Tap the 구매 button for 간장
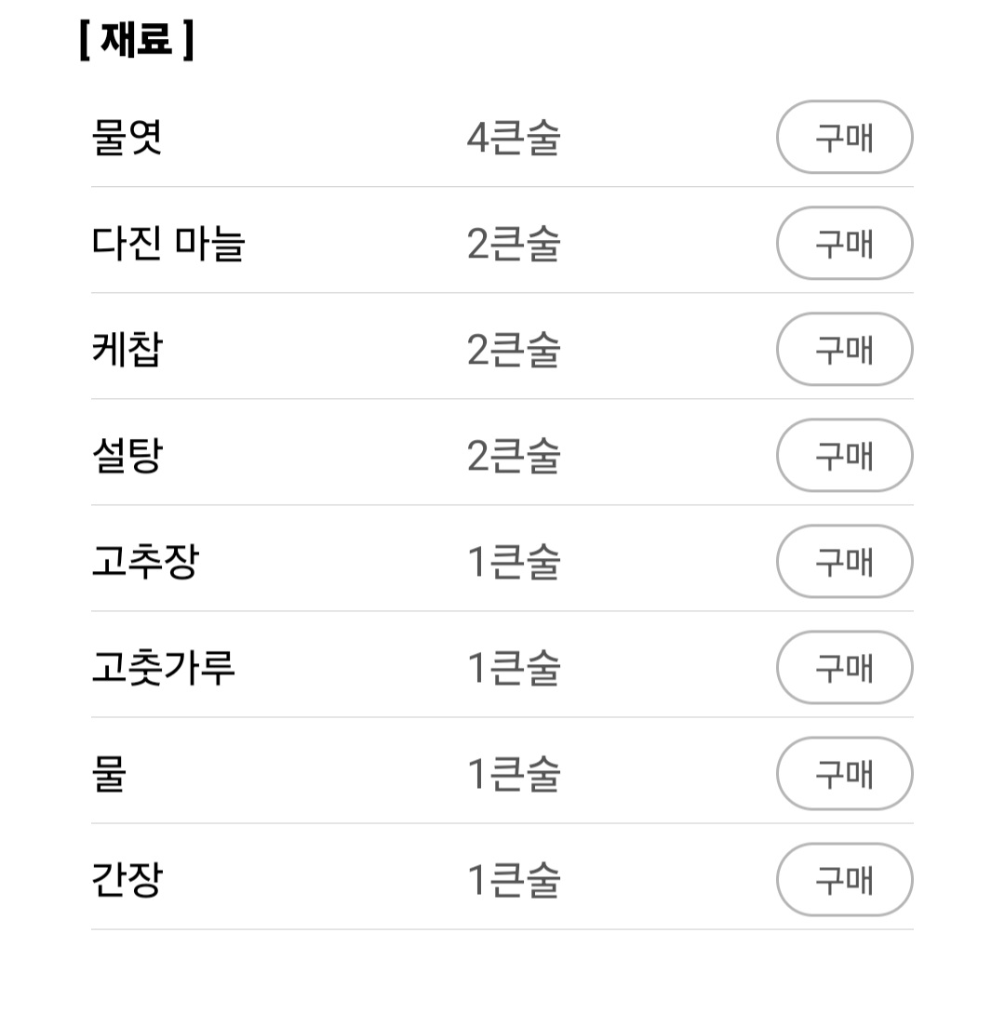The image size is (1005, 1013). pos(844,879)
